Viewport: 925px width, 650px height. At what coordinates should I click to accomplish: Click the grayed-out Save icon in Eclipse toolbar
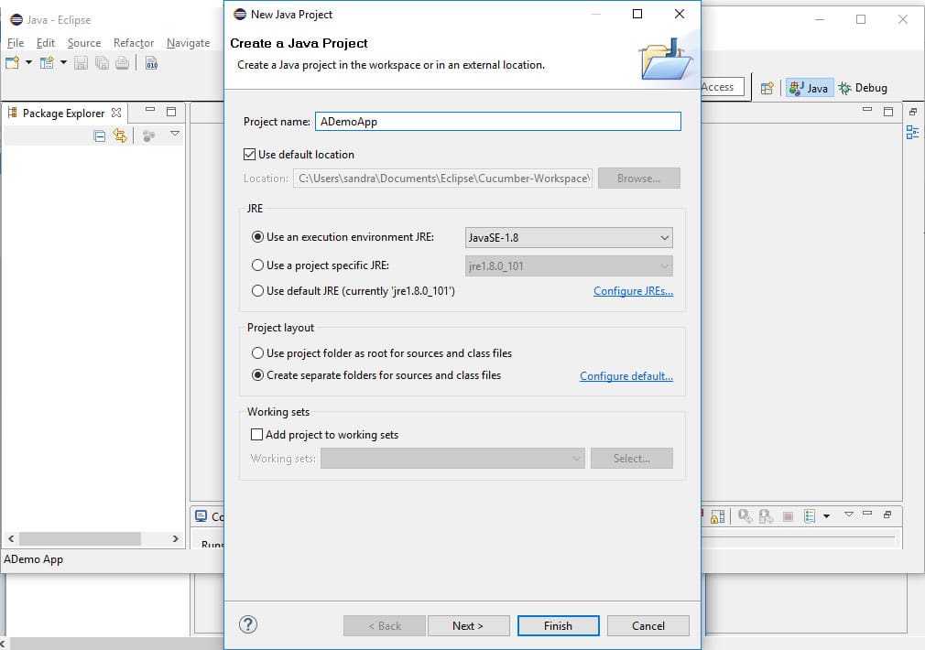[x=81, y=63]
